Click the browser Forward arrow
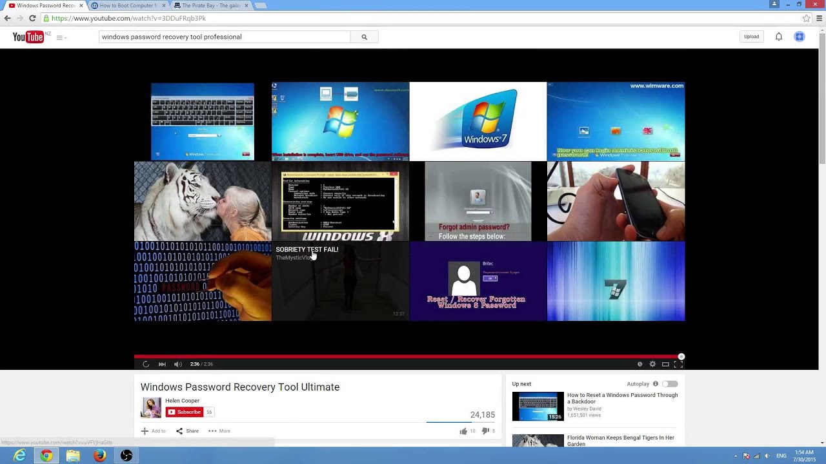The height and width of the screenshot is (464, 826). [20, 19]
